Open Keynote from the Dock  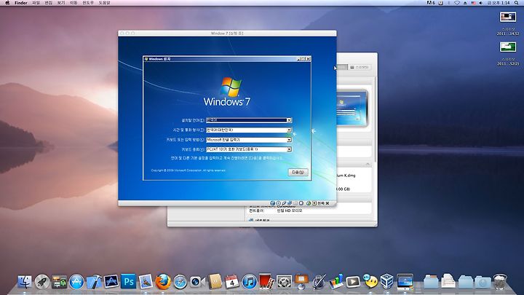coord(301,282)
